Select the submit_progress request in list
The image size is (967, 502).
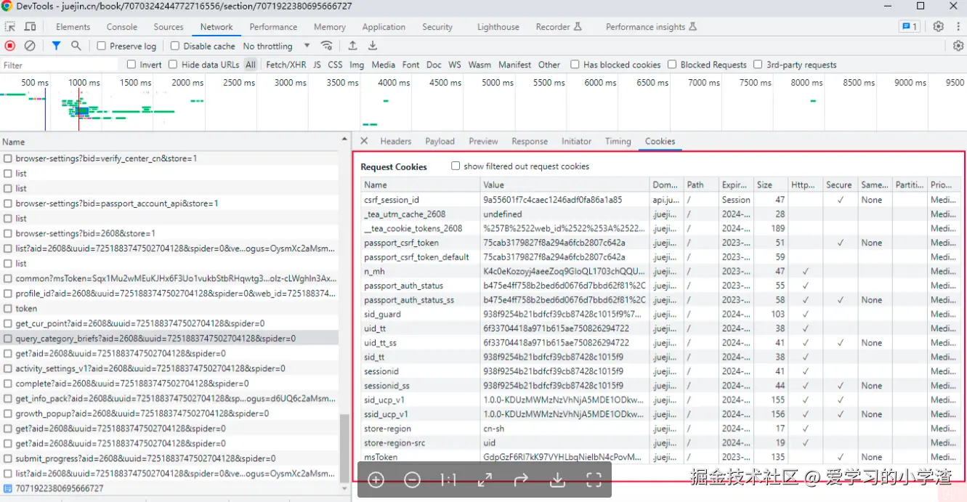click(x=145, y=458)
